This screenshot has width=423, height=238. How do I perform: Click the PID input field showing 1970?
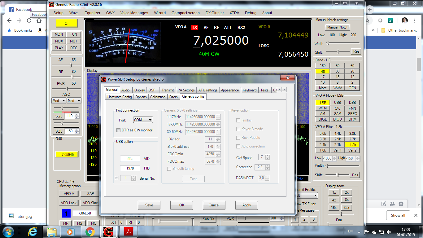click(130, 168)
